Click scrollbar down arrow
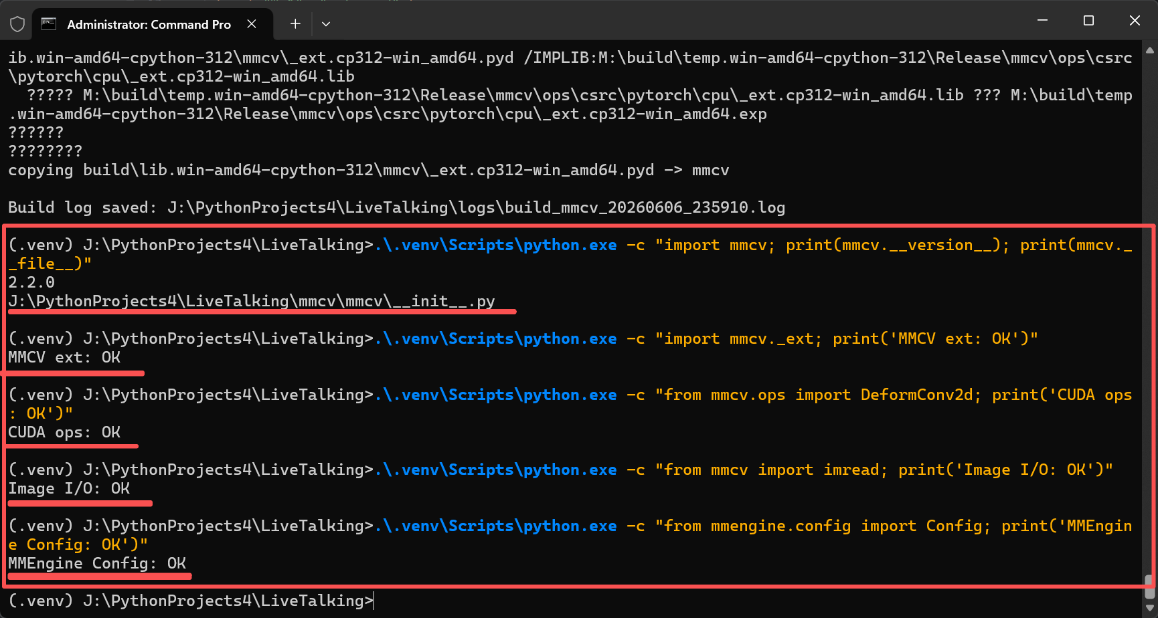This screenshot has width=1158, height=618. click(x=1150, y=608)
